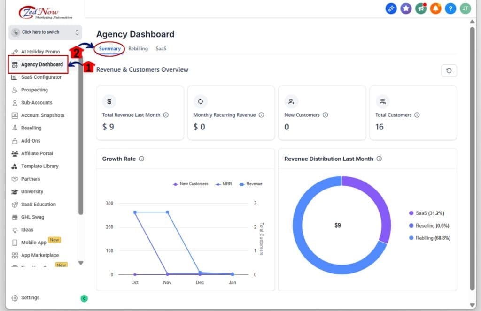
Task: Open Settings at the sidebar bottom
Action: [27, 297]
